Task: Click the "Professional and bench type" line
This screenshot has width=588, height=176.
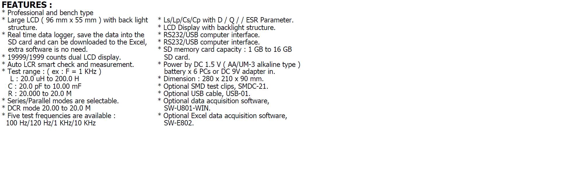Action: [50, 13]
